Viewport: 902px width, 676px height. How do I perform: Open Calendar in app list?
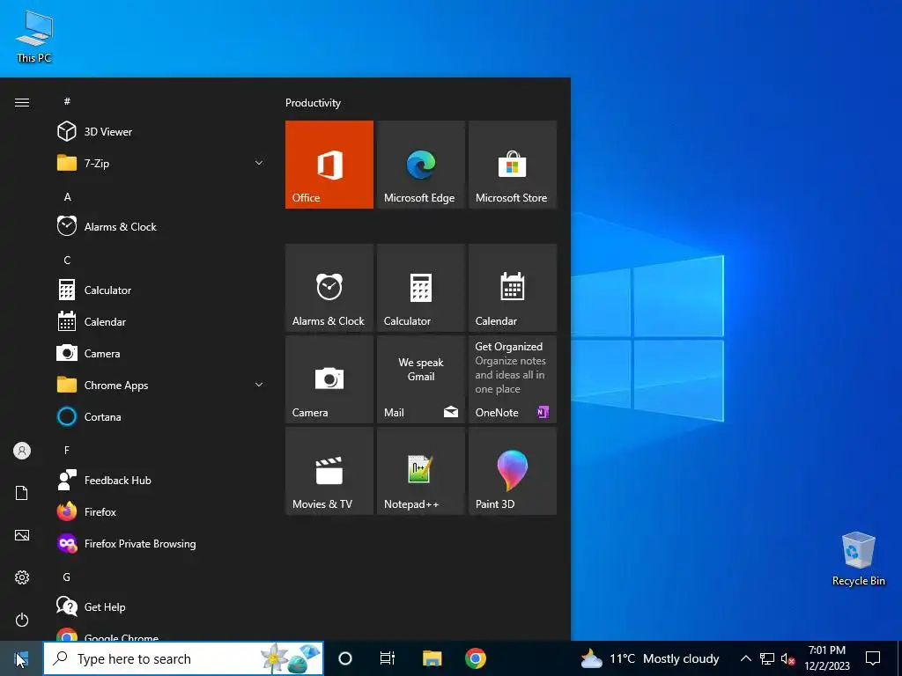coord(160,322)
